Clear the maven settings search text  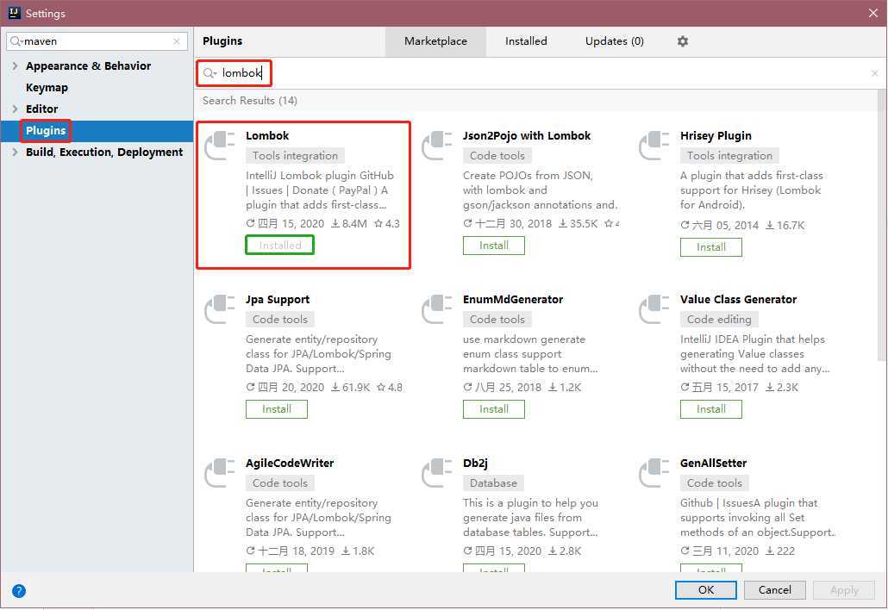pos(177,41)
